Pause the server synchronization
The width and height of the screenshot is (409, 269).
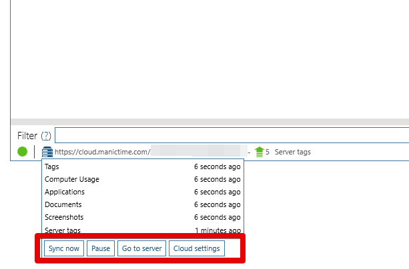101,248
